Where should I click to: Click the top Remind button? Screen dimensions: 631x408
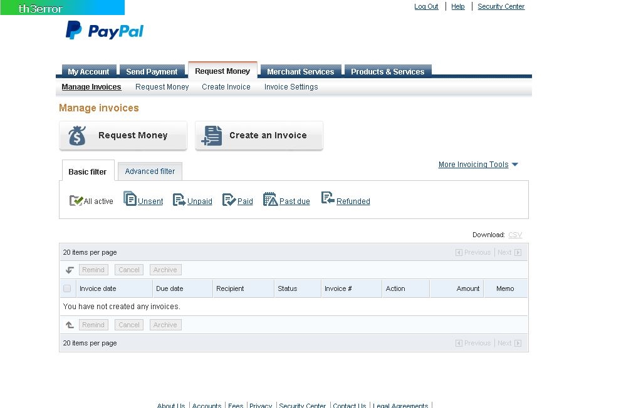[x=93, y=270]
